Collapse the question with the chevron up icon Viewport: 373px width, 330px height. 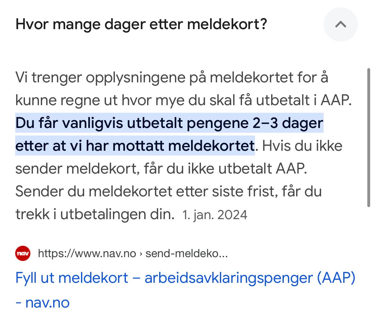[340, 24]
